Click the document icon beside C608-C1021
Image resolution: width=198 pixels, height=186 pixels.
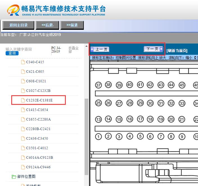[23, 81]
